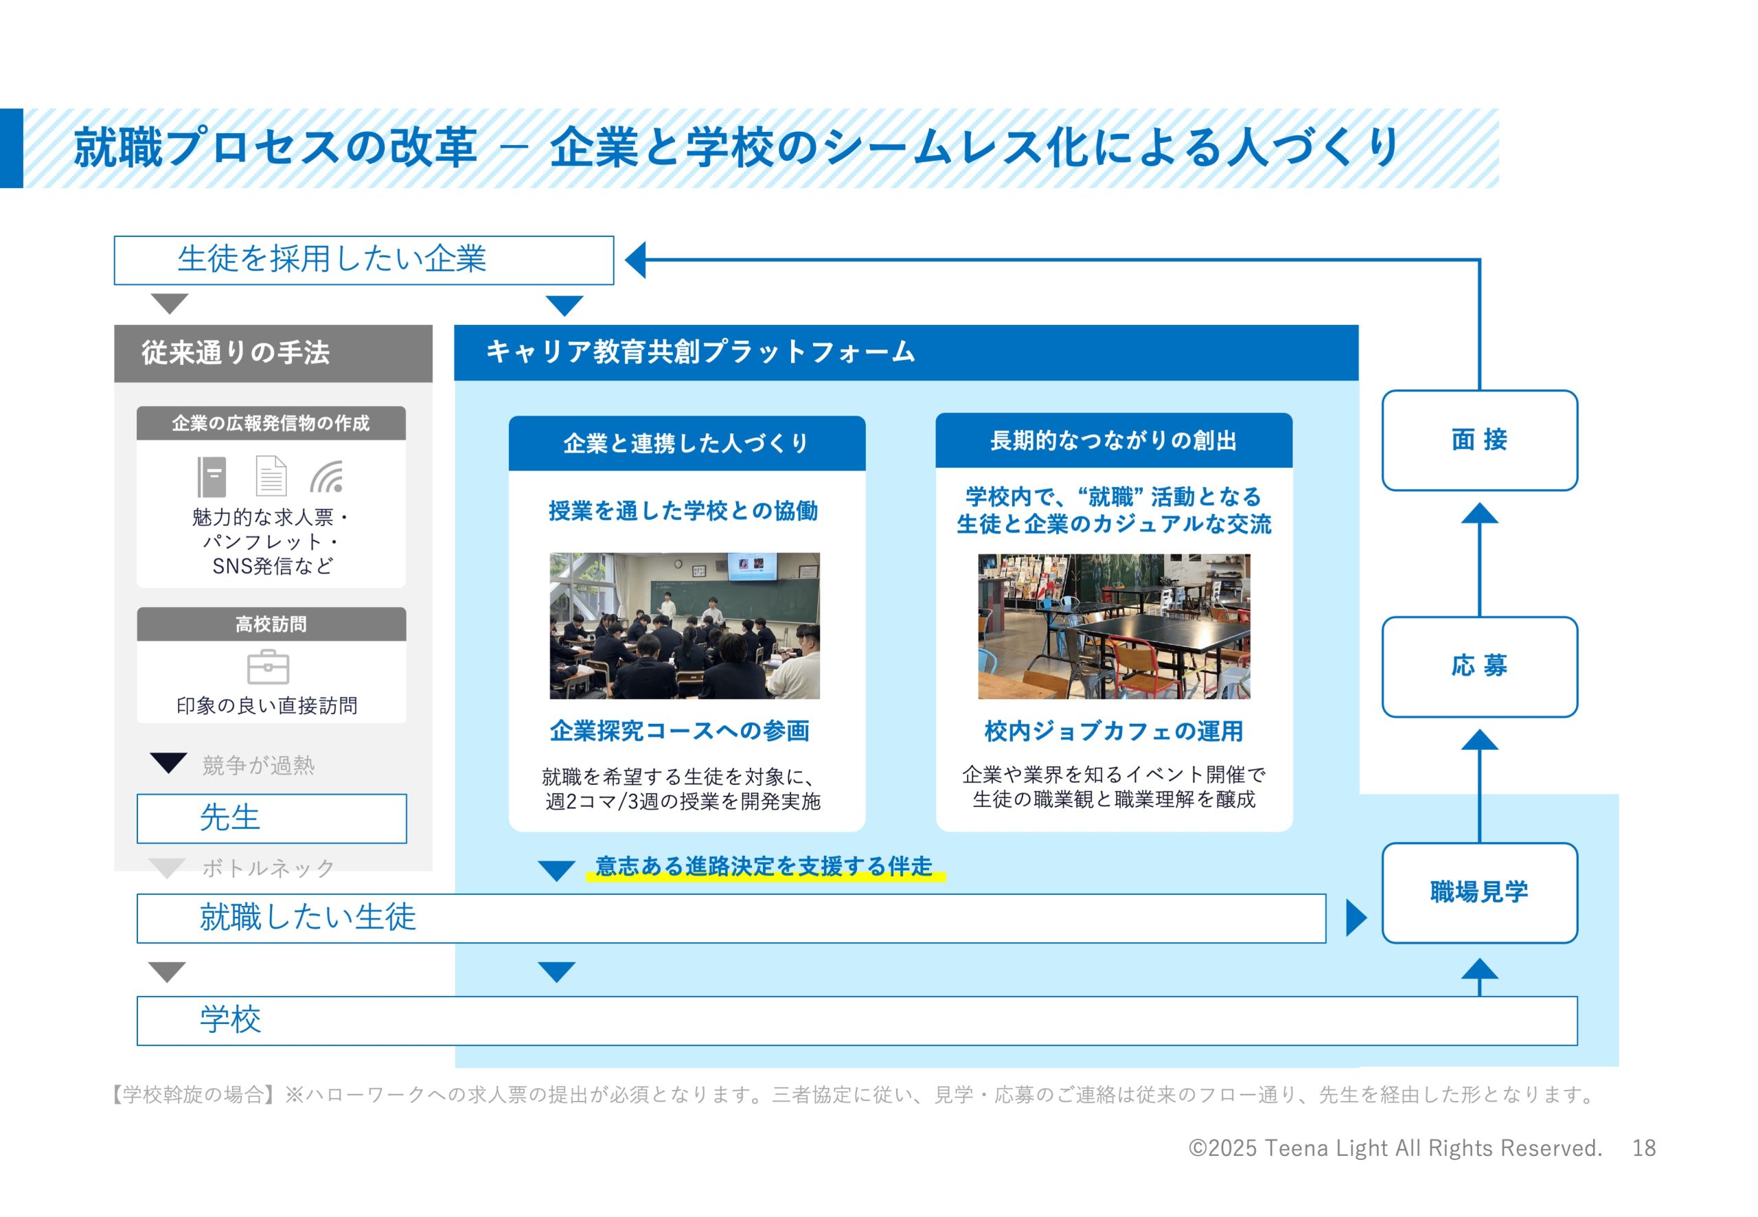Click the briefcase icon under 高校訪問
Viewport: 1758px width, 1217px height.
pyautogui.click(x=269, y=667)
